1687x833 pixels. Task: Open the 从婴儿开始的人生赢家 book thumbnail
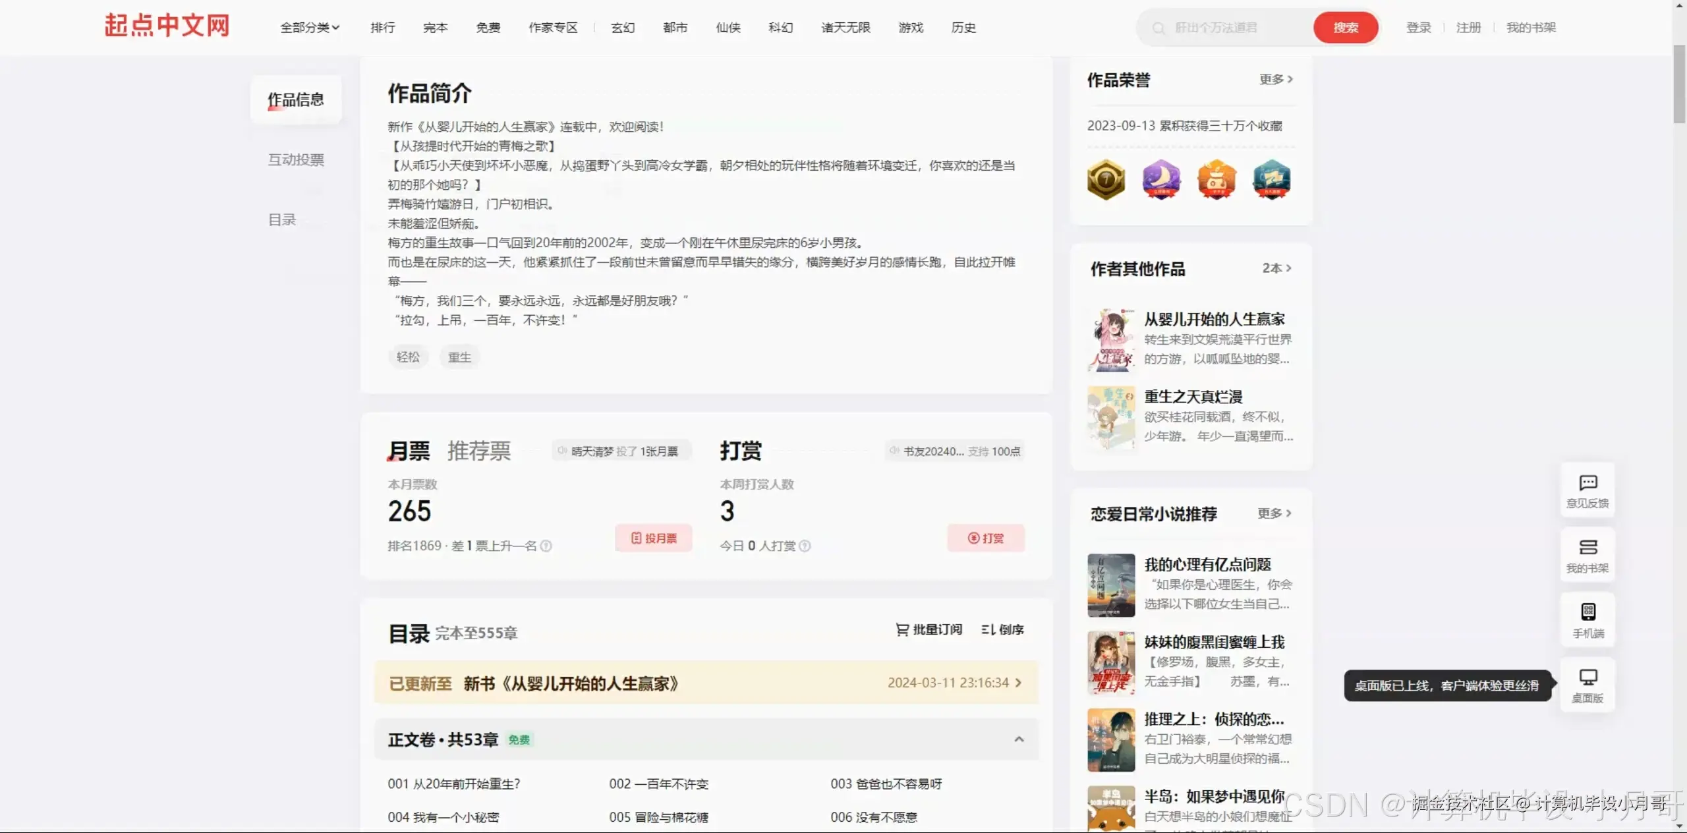(x=1111, y=339)
